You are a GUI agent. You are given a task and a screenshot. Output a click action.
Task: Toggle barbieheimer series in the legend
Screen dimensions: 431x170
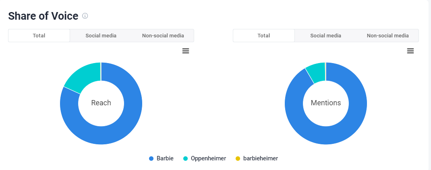(260, 158)
